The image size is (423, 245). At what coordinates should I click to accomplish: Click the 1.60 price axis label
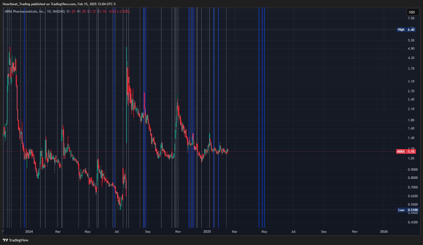coord(411,128)
